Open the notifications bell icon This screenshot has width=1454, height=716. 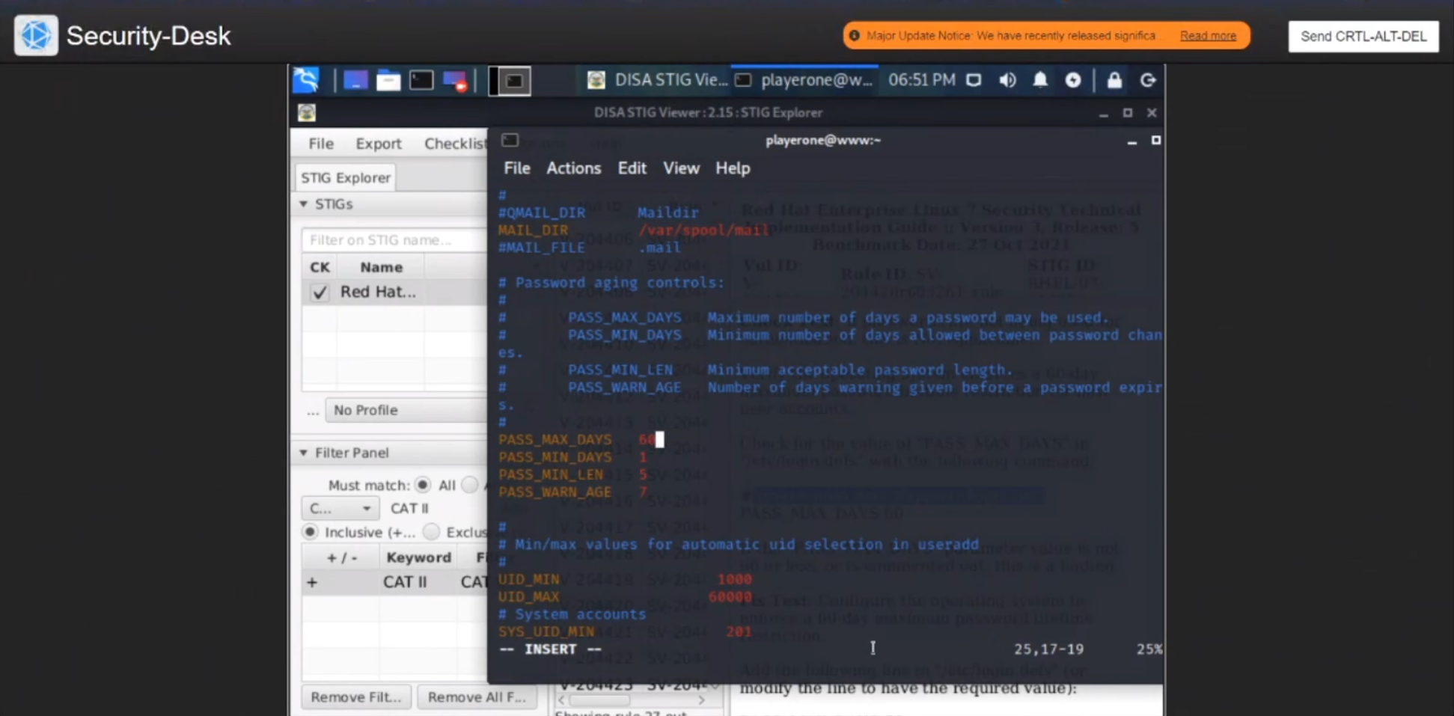click(x=1040, y=80)
